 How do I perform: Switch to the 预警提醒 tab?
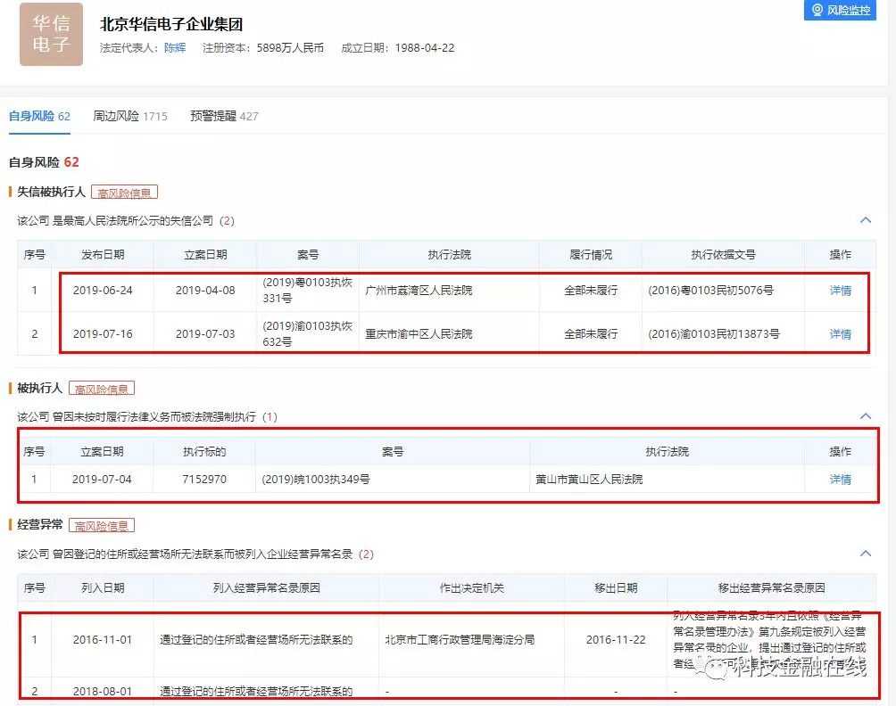(x=224, y=117)
